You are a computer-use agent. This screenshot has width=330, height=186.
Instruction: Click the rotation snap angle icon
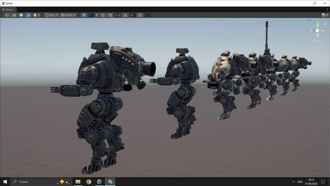[x=126, y=15]
